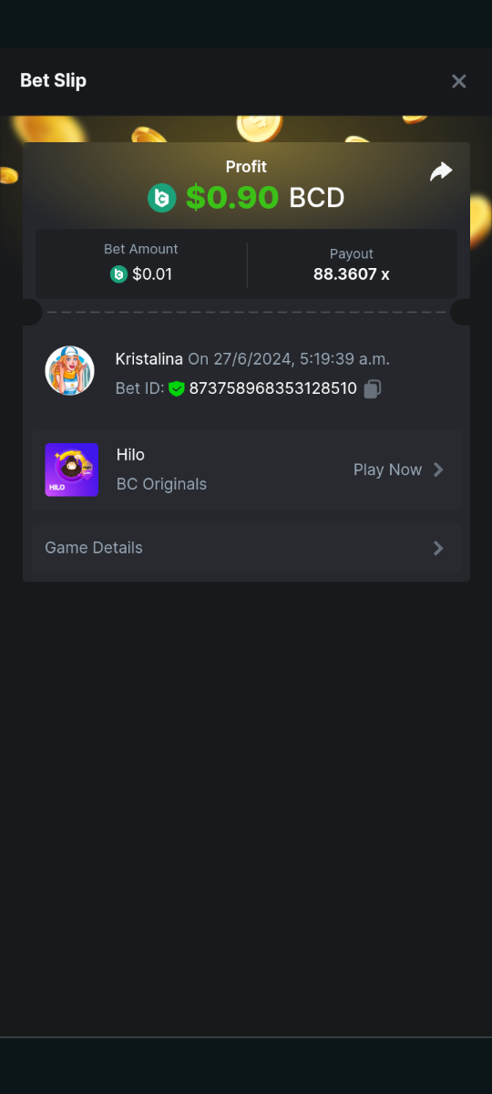This screenshot has width=492, height=1094.
Task: Open Kristalina's avatar picture
Action: (70, 371)
